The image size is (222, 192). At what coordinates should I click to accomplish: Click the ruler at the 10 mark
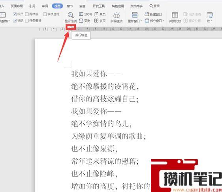point(113,29)
